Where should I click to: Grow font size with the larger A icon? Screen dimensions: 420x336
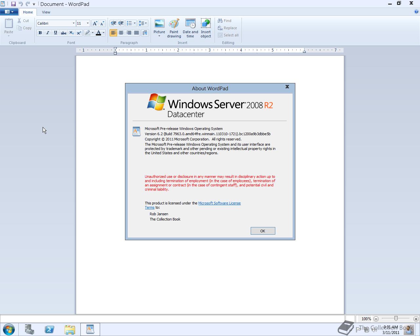(95, 23)
